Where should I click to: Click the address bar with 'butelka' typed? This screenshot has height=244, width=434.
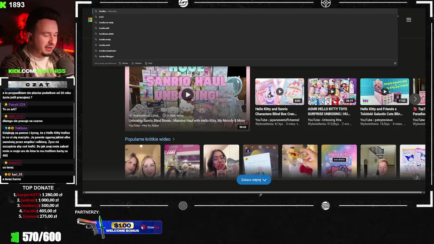245,11
